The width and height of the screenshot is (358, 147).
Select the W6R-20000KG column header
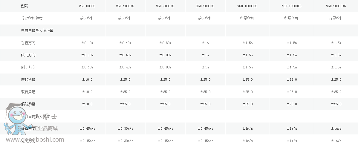336,6
